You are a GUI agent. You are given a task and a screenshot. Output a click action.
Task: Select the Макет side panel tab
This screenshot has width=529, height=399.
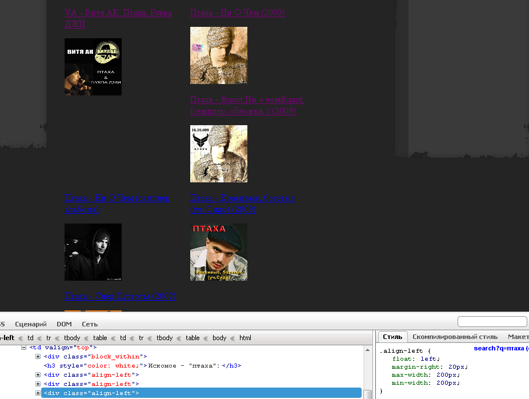[518, 337]
